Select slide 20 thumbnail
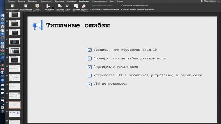Screen dimensions: 221x124 (15, 69)
